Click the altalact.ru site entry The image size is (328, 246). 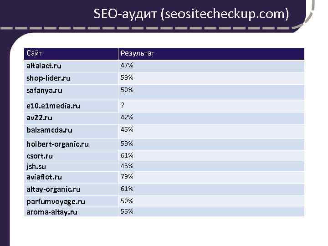point(44,66)
